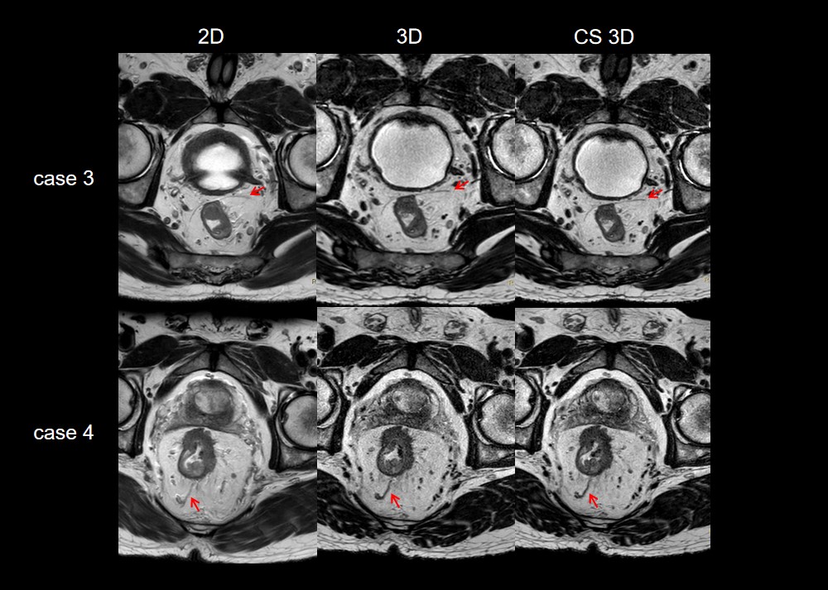This screenshot has width=828, height=590.
Task: Click the red arrow in case 3 CS 3D image
Action: (x=656, y=193)
